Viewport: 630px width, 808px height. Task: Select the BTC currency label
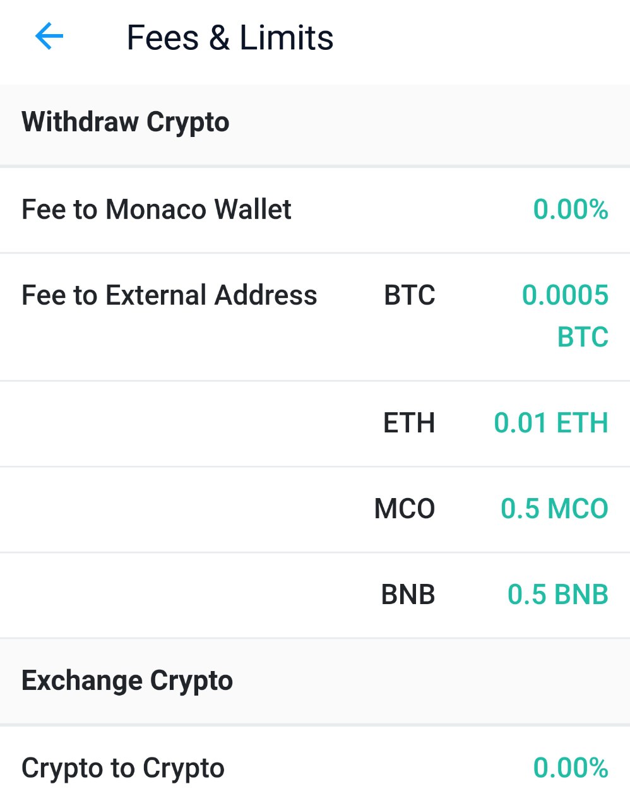(409, 295)
